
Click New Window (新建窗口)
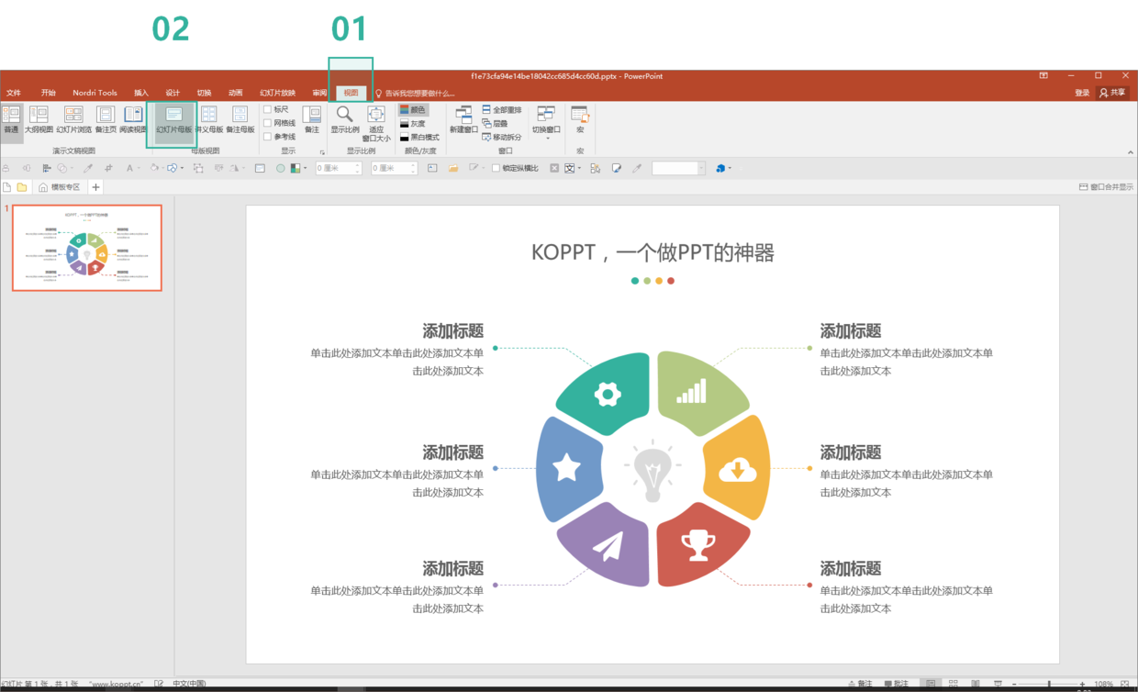pos(463,120)
